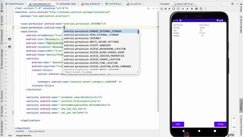This screenshot has height=137, width=243.
Task: Go to next highlighted error arrow
Action: point(157,8)
